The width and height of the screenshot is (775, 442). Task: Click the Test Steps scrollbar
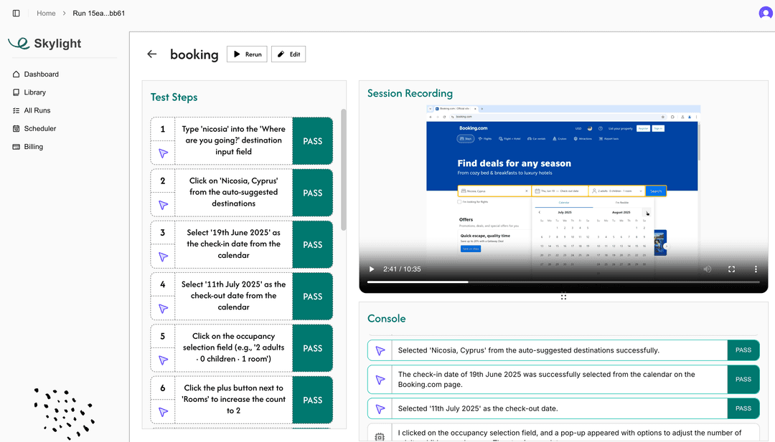tap(344, 169)
